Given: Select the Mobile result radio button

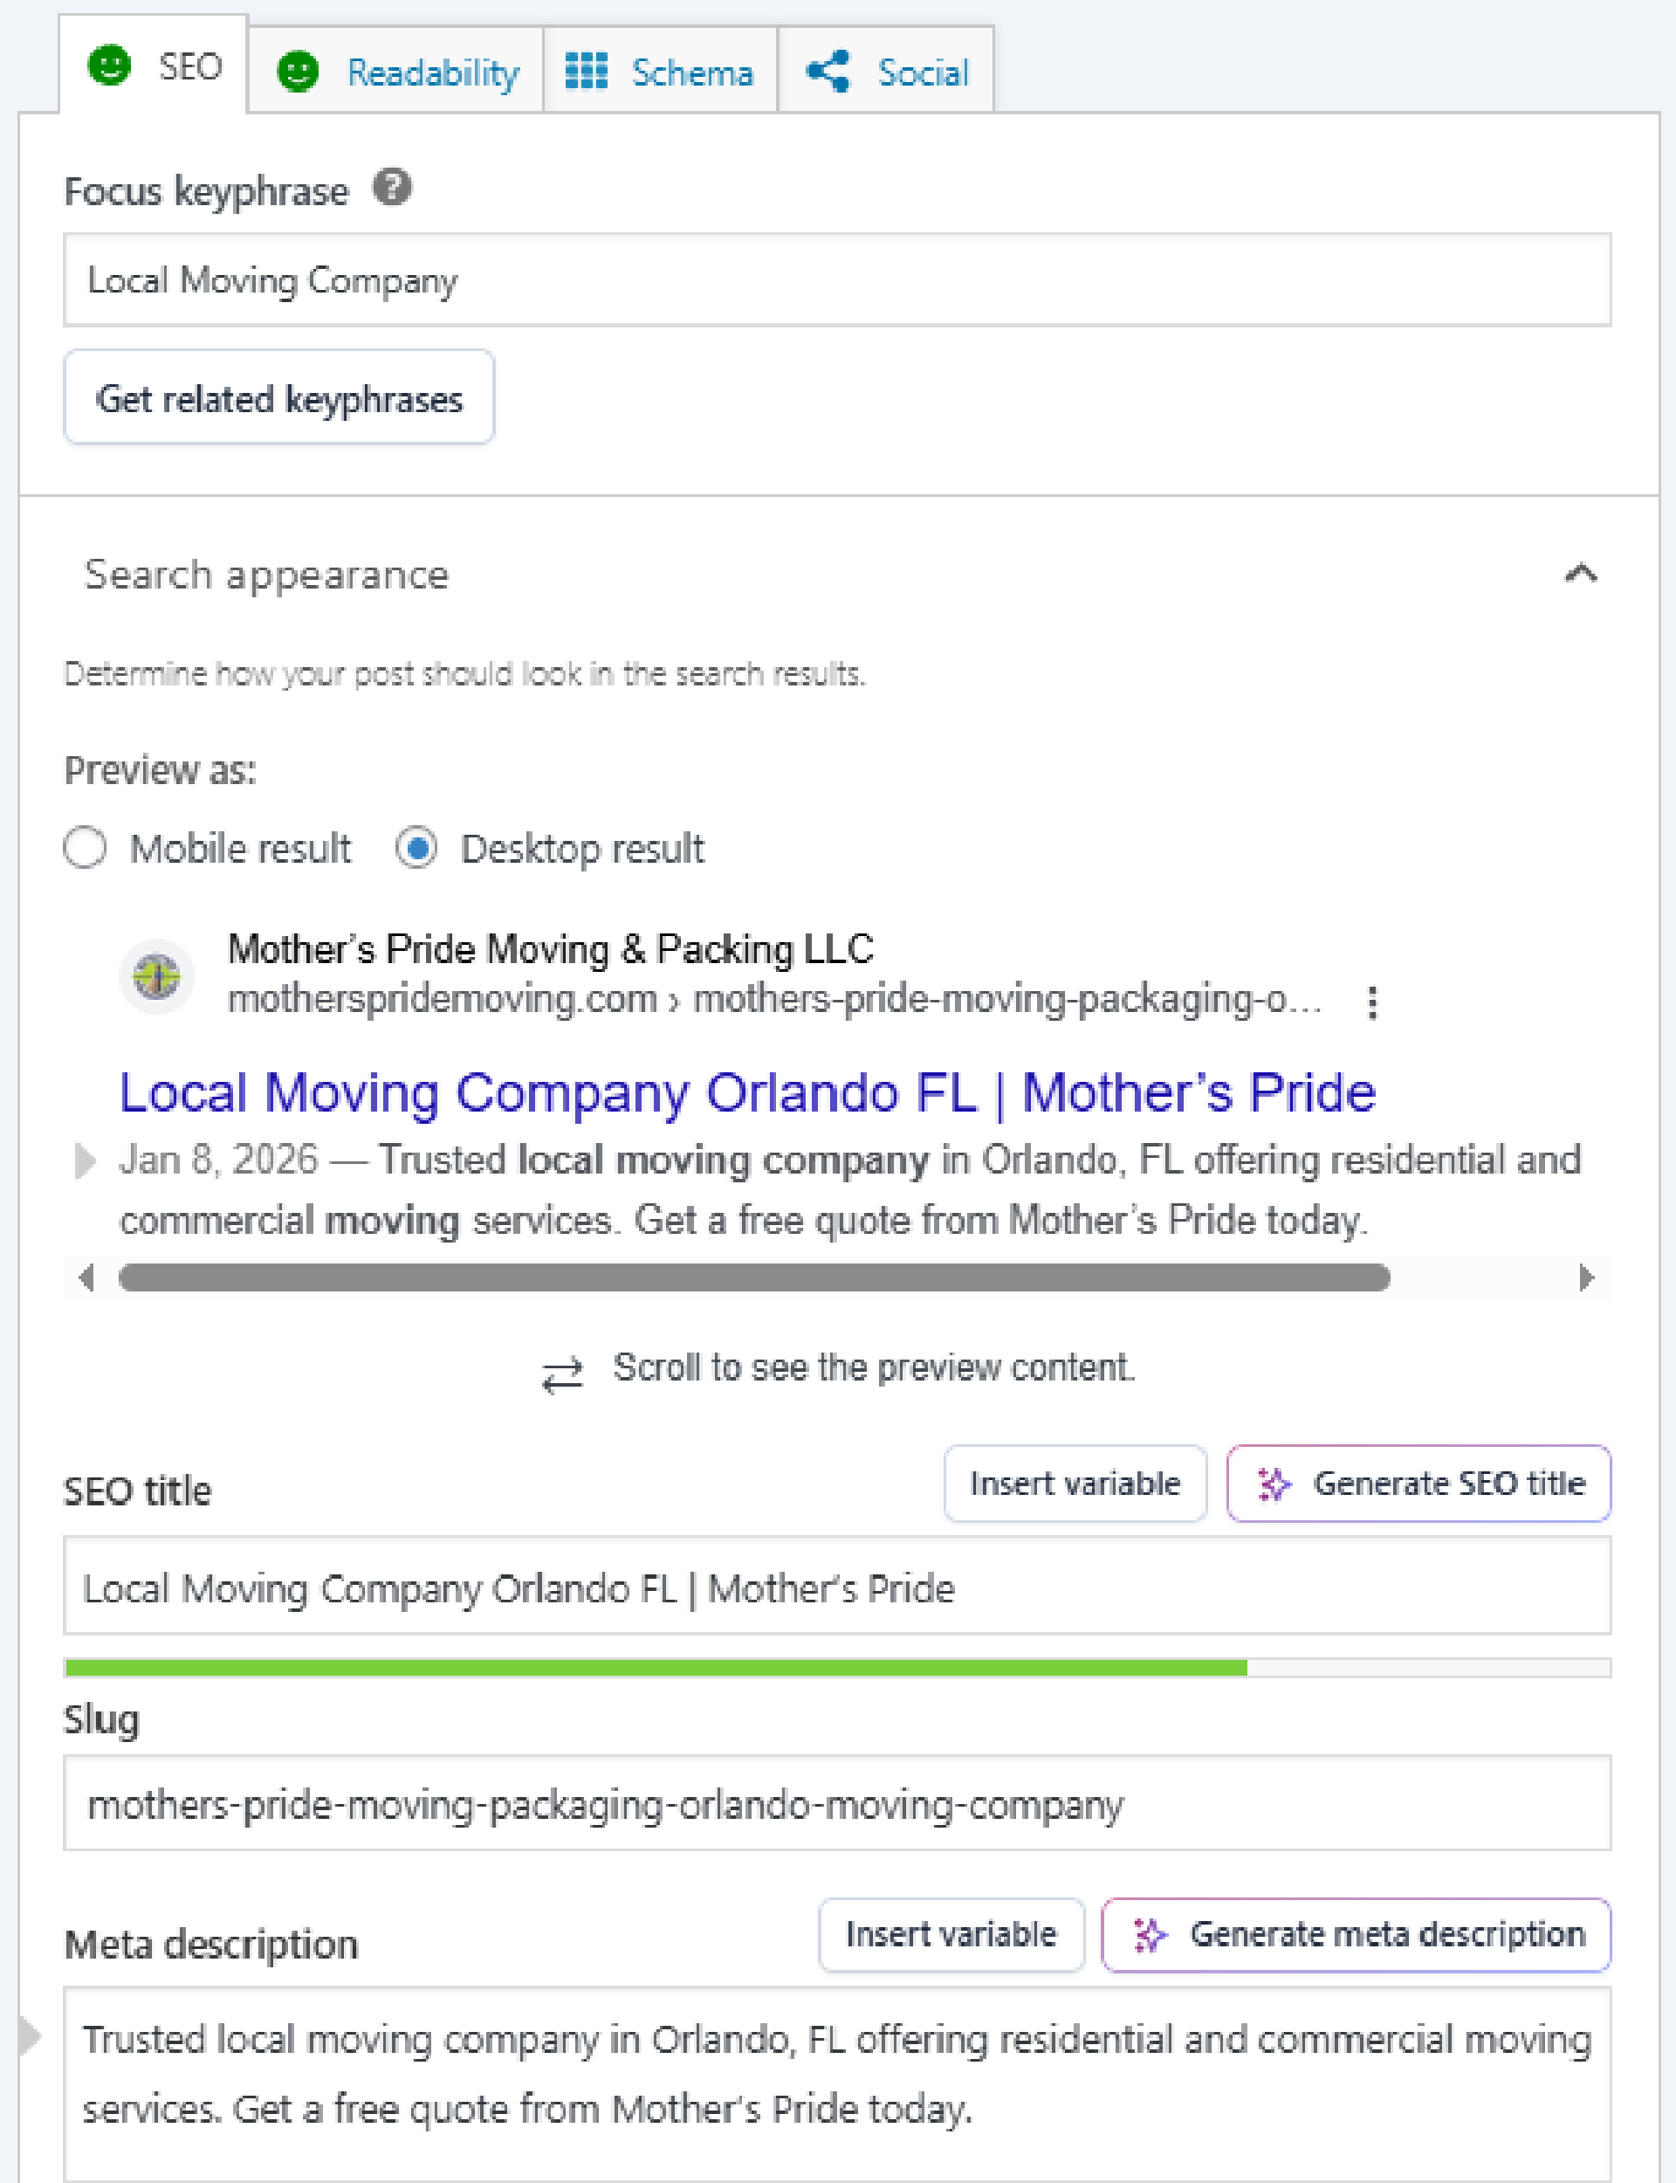Looking at the screenshot, I should click(85, 849).
